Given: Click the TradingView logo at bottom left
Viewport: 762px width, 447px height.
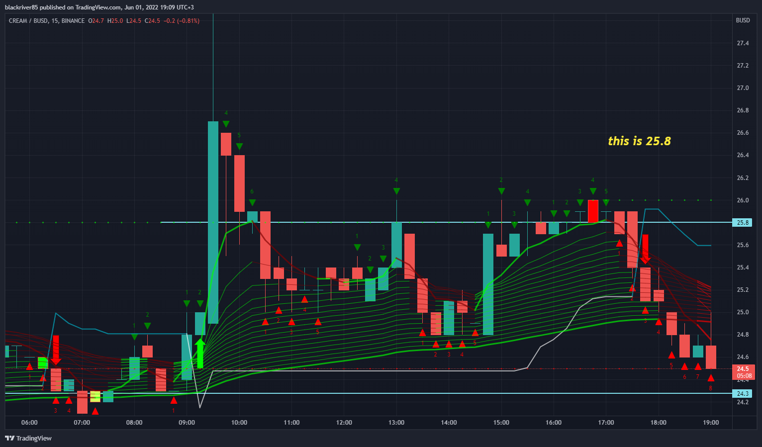Looking at the screenshot, I should (28, 438).
